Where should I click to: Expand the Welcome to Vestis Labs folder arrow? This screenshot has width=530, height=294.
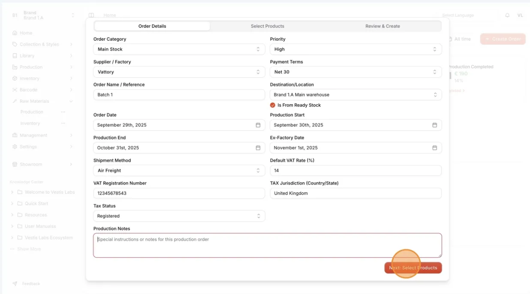[x=12, y=192]
